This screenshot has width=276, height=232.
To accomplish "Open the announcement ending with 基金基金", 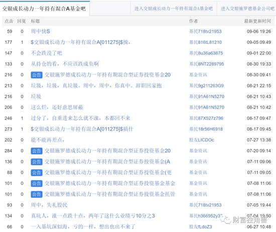I will 110,183.
